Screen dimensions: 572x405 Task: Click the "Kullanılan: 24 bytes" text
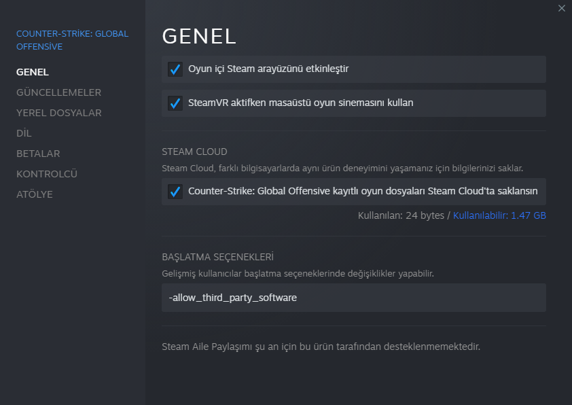pos(400,215)
